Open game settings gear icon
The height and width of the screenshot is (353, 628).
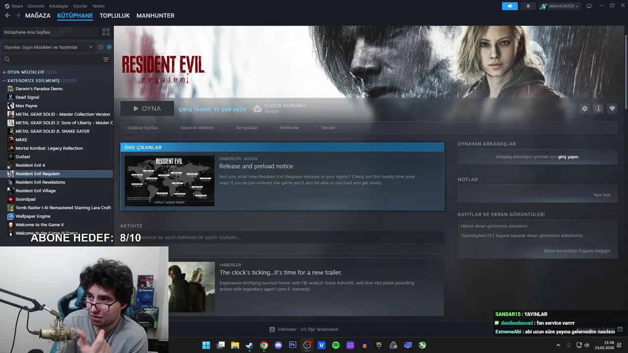coord(584,109)
